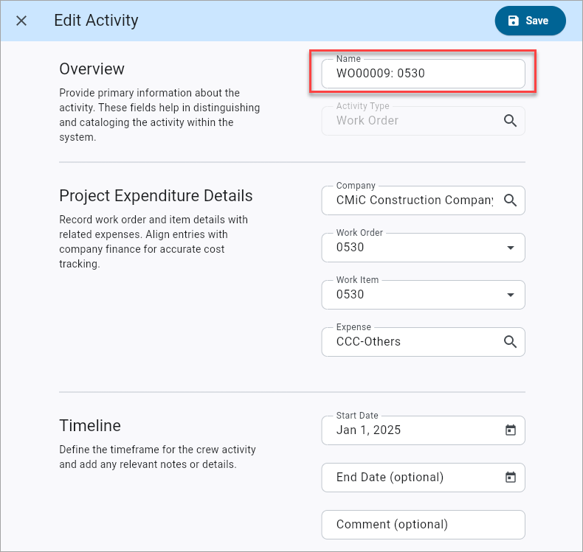Open End Date calendar picker icon
This screenshot has height=552, width=583.
(511, 478)
